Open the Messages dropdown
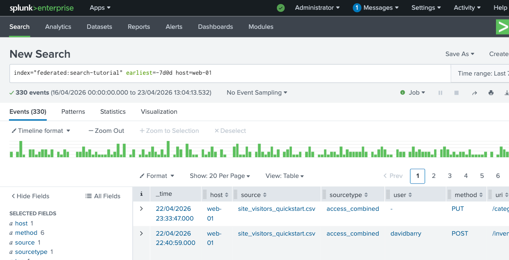 381,8
